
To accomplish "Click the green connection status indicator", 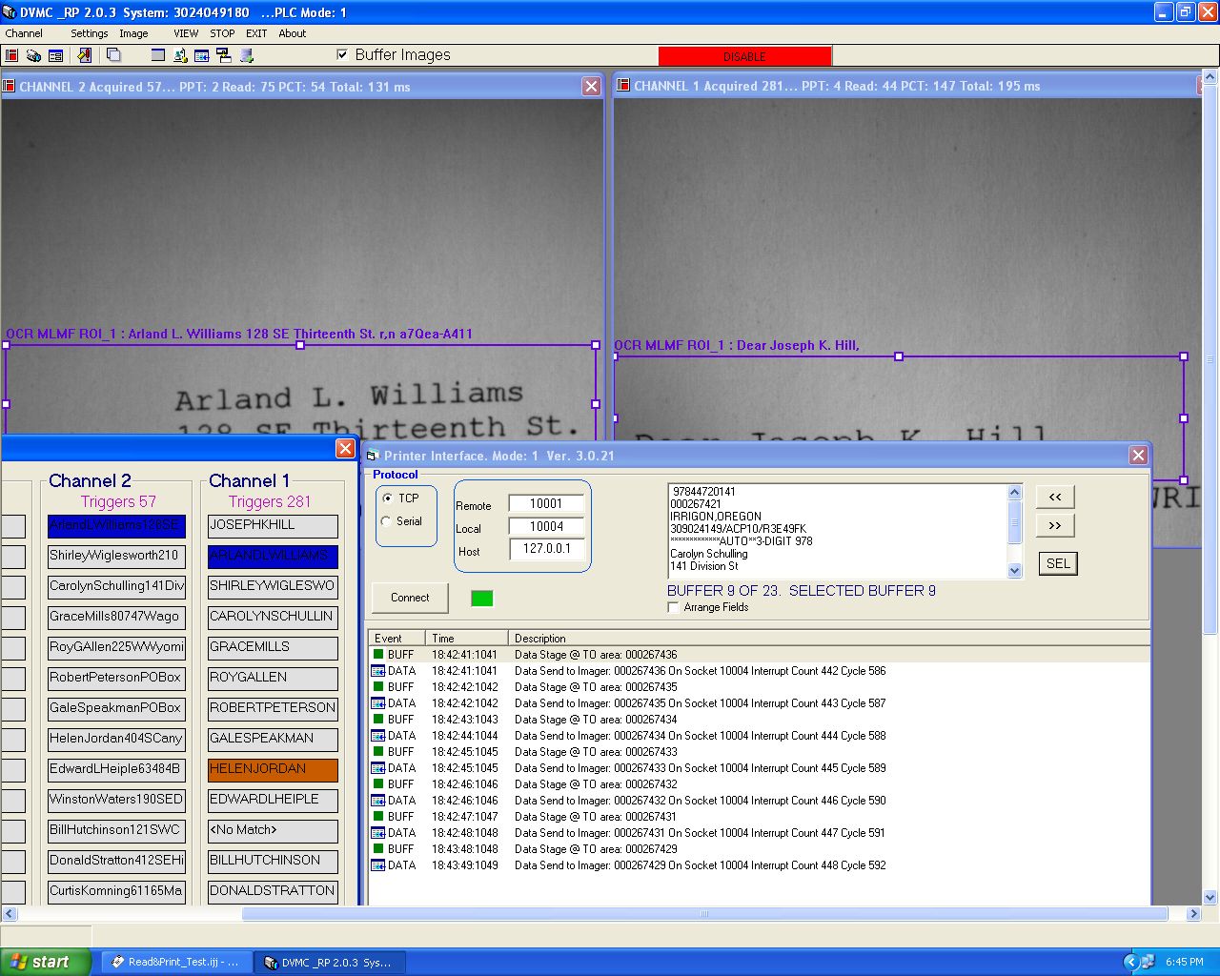I will point(482,599).
